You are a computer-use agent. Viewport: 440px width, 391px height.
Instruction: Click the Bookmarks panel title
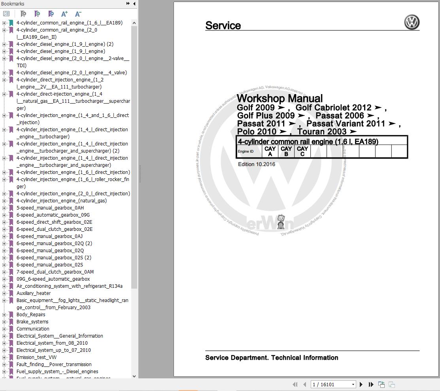click(x=13, y=4)
